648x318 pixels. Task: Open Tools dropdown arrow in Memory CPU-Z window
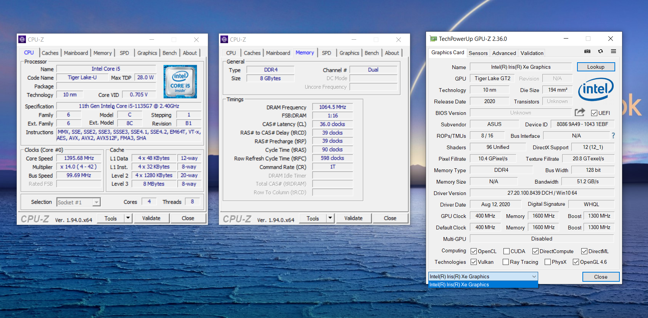(x=330, y=218)
